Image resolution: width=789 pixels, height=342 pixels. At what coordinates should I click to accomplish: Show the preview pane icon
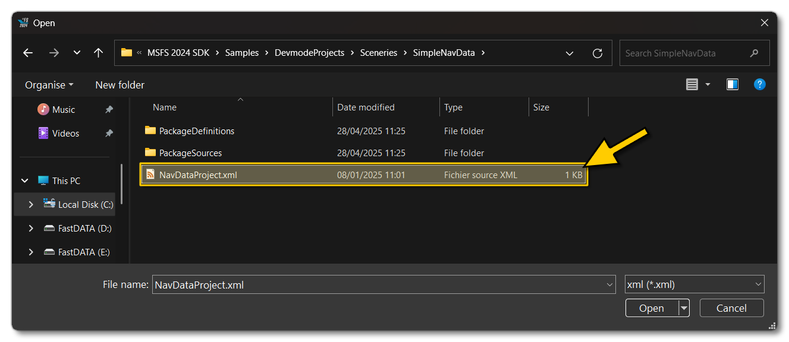(x=732, y=84)
